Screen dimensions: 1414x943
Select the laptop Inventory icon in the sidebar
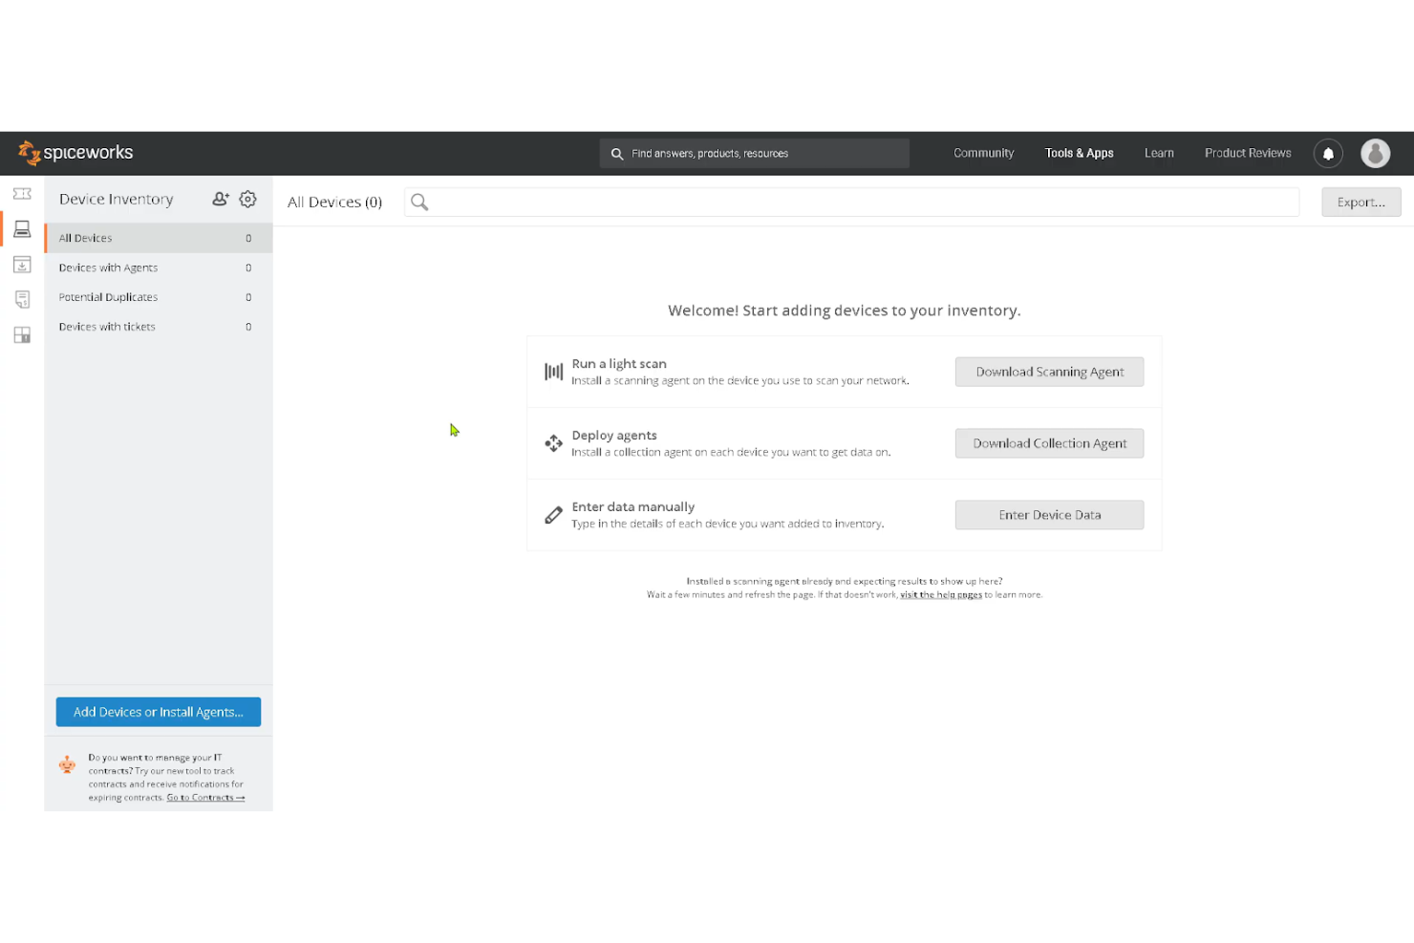(x=21, y=229)
